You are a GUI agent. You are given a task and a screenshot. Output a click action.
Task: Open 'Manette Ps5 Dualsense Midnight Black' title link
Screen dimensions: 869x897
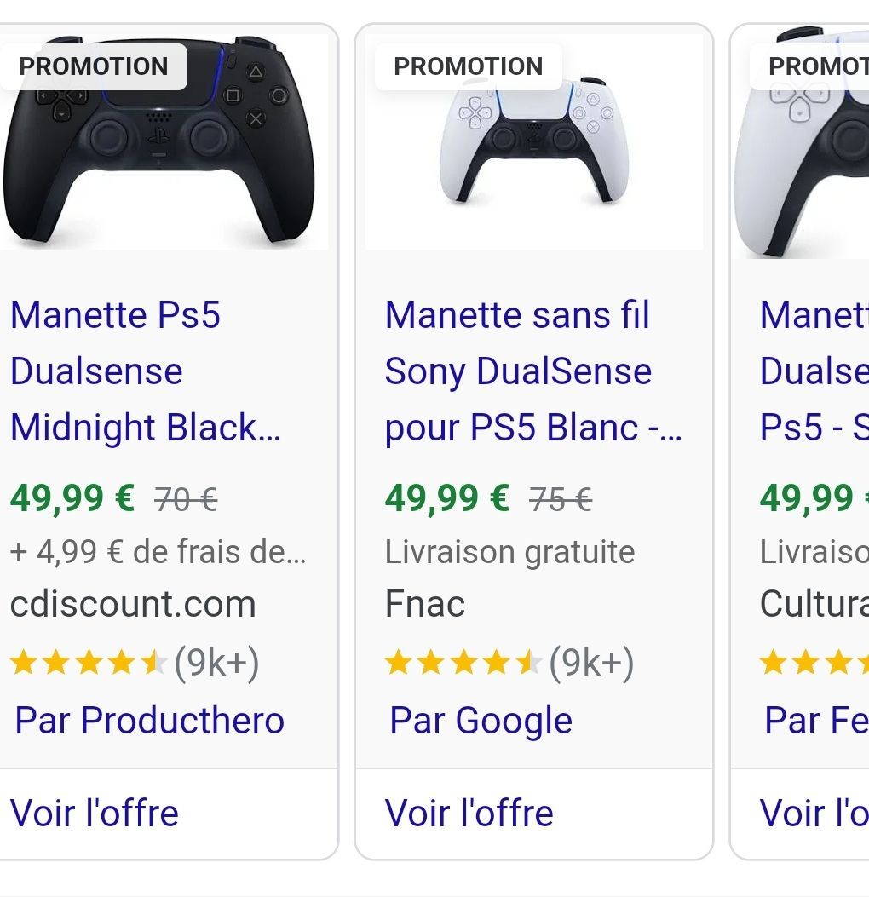146,371
